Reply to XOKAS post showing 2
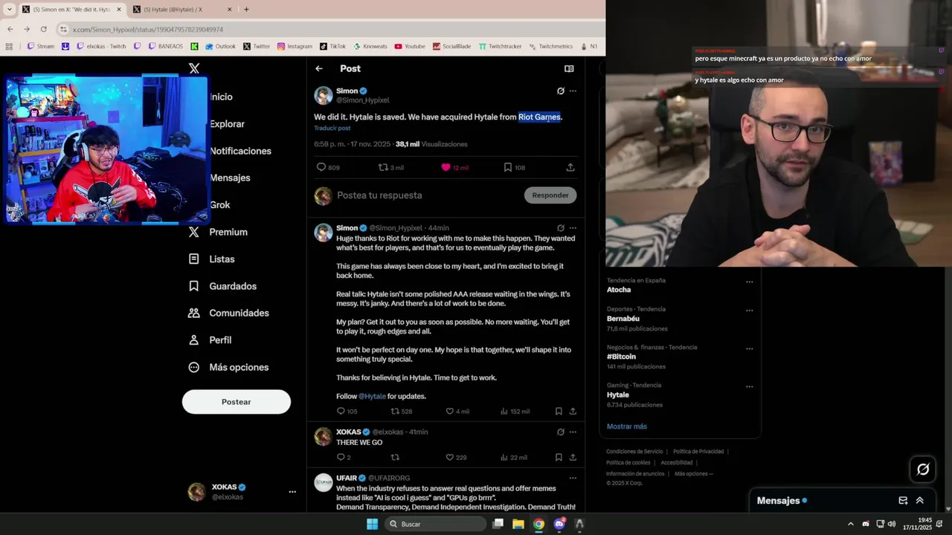 pos(344,458)
